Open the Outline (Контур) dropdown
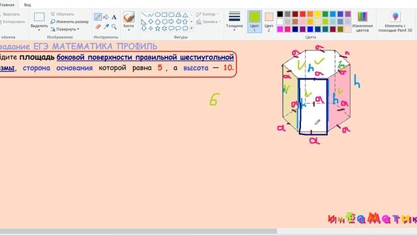This screenshot has height=235, width=417. (x=207, y=14)
